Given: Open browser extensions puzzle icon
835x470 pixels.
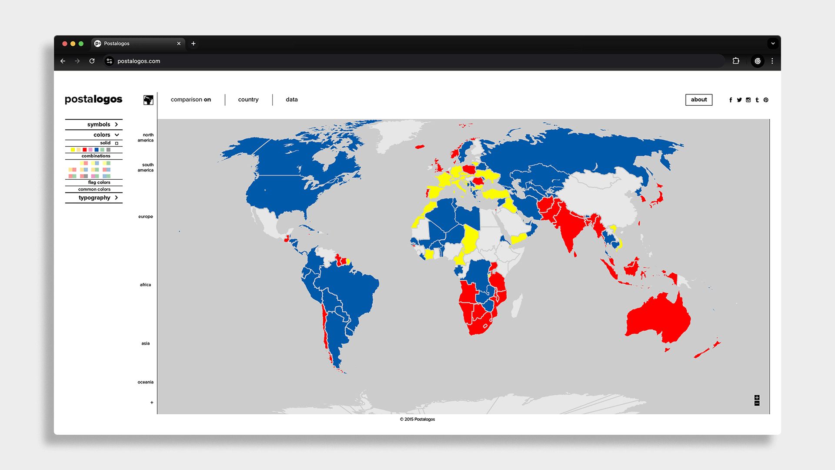Looking at the screenshot, I should (x=736, y=61).
